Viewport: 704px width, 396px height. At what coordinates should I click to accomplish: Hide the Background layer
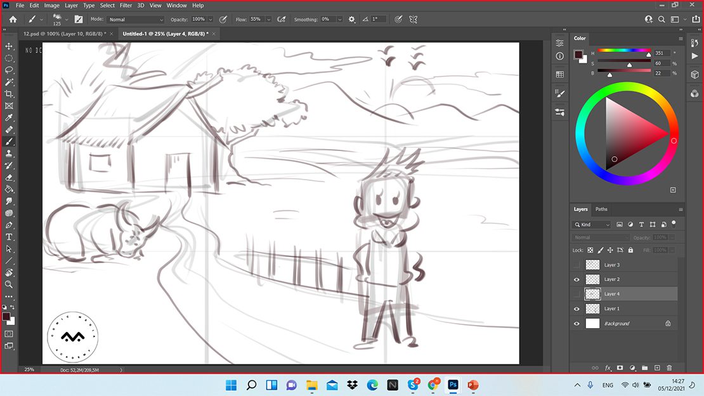[x=577, y=324]
